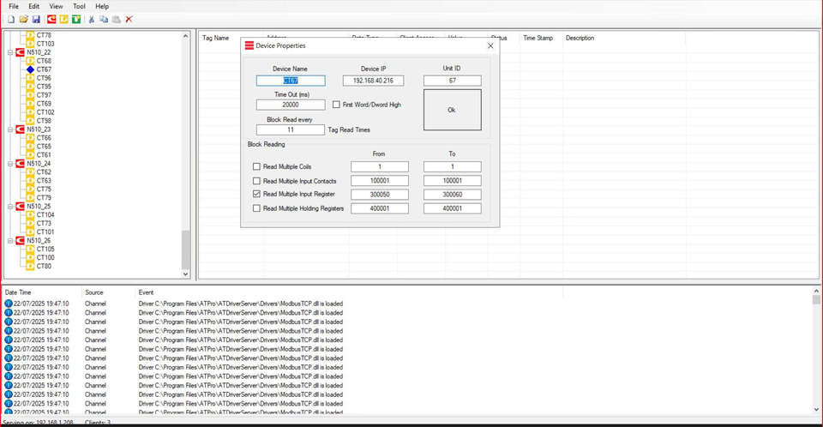
Task: Click the Device IP input field
Action: tap(372, 81)
